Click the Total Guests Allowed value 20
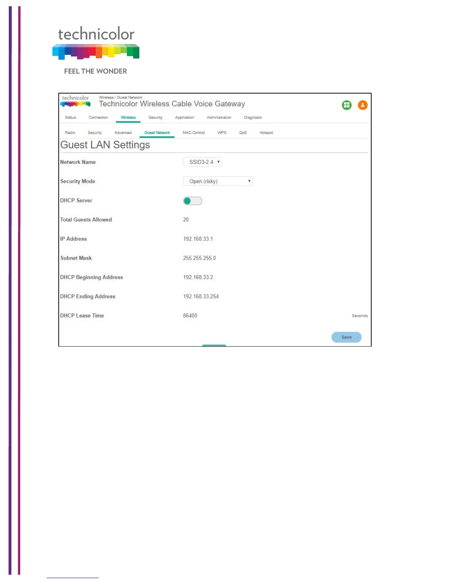This screenshot has width=449, height=581. coord(186,220)
